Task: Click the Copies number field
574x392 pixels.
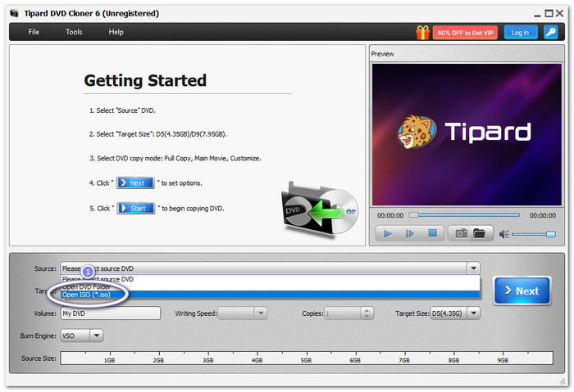Action: click(342, 313)
